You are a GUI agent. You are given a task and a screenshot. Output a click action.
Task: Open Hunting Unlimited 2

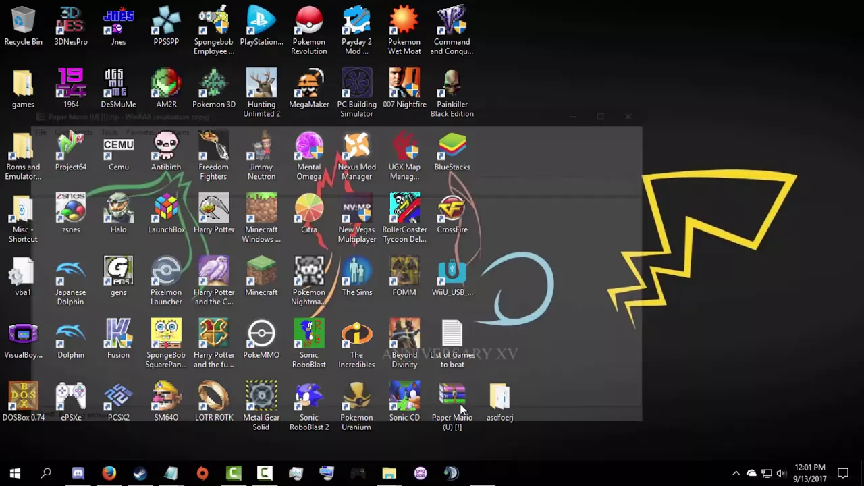click(x=261, y=94)
